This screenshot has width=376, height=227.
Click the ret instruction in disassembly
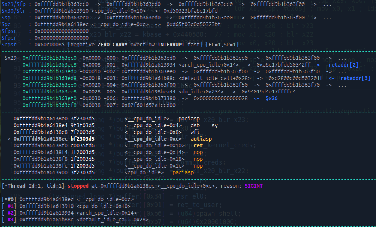point(198,145)
